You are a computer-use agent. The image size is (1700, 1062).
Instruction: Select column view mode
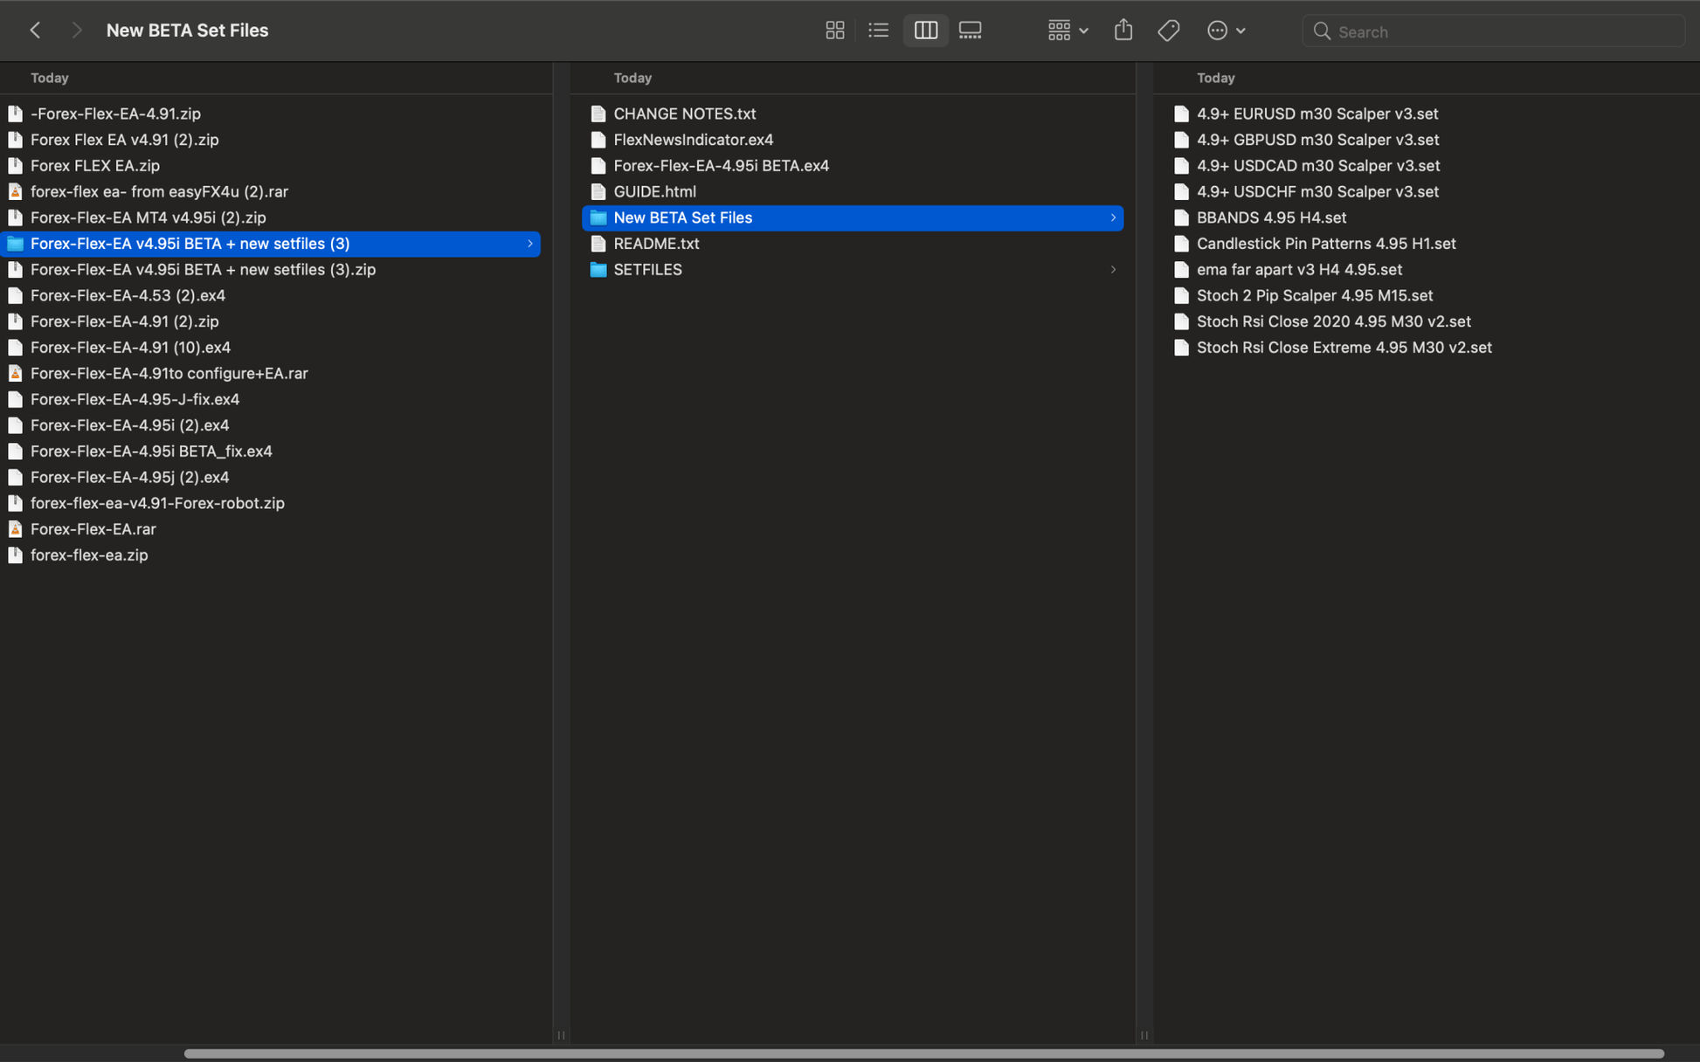[x=925, y=31]
